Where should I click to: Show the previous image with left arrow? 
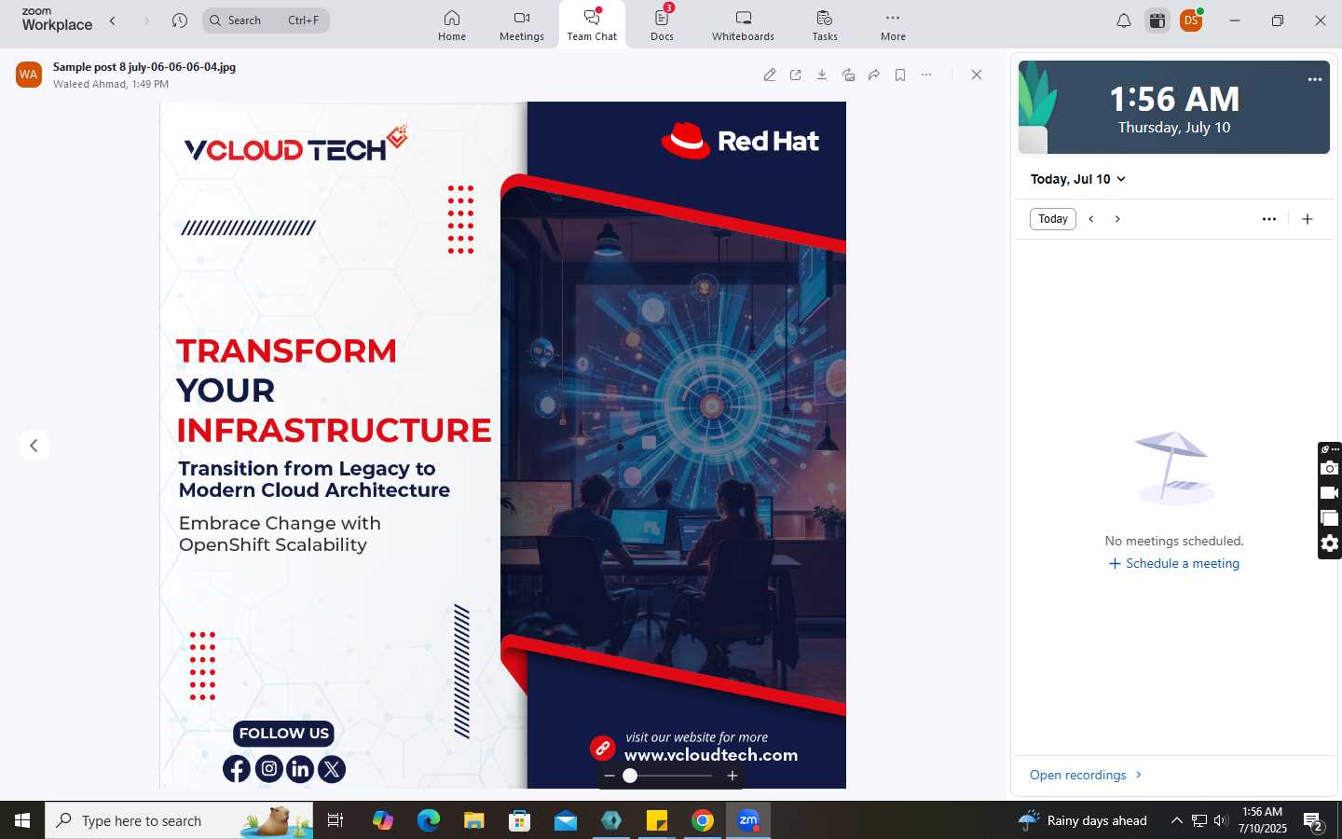[34, 446]
